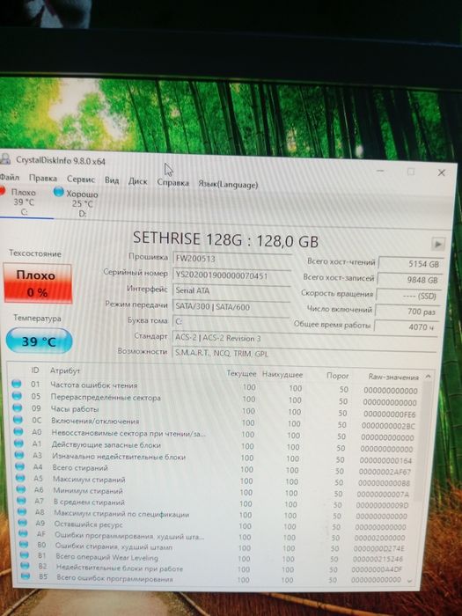Click status icon for attribute A1
Viewport: 462px width, 616px height.
click(18, 444)
